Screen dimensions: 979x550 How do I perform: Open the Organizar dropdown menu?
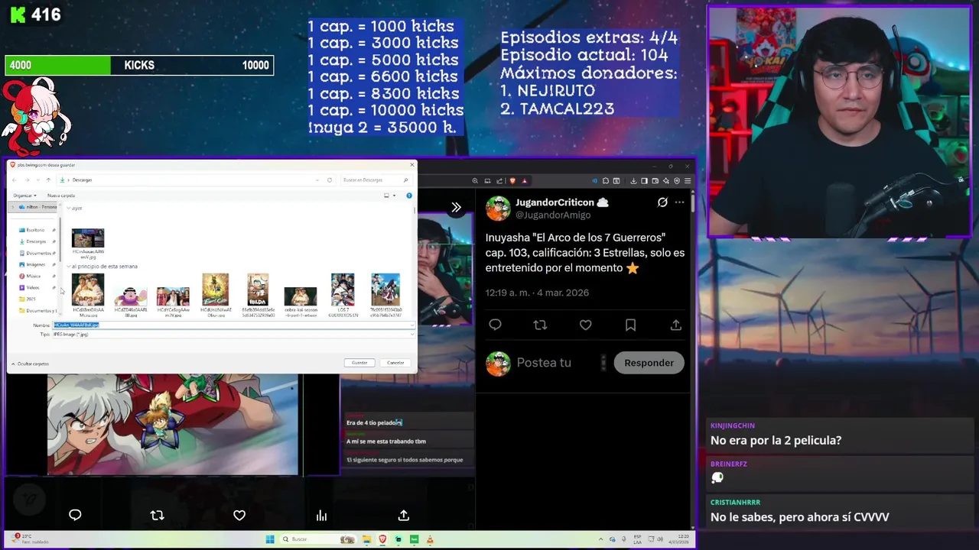[x=24, y=196]
